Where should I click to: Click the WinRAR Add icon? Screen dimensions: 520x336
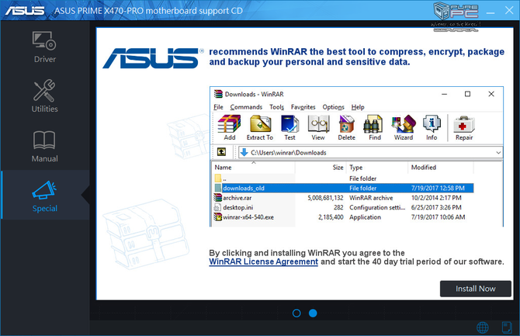229,128
